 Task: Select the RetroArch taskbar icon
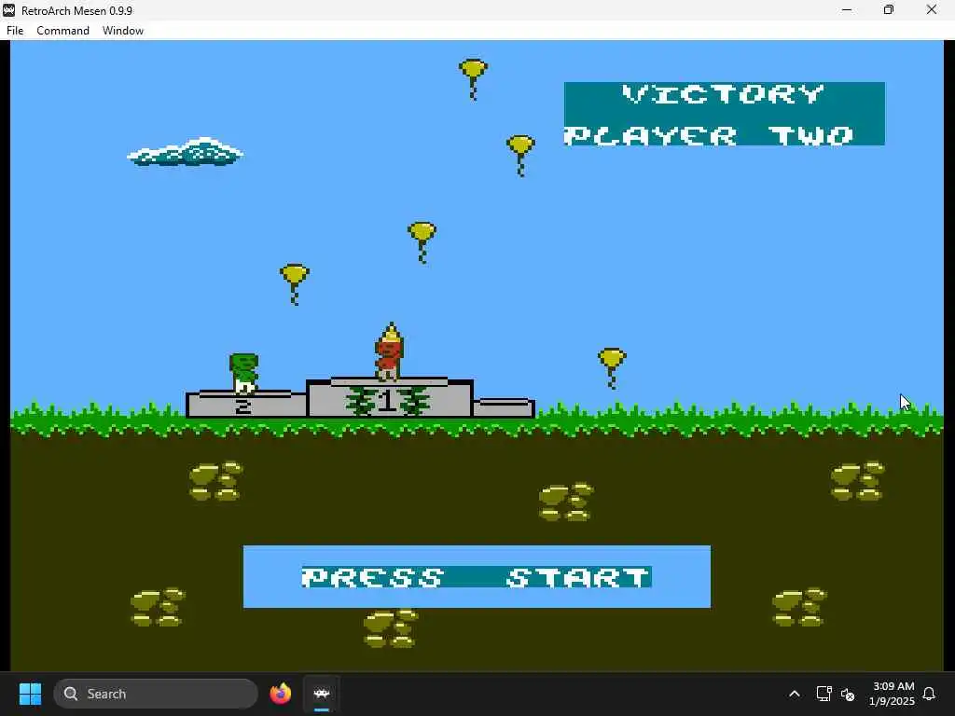point(322,694)
